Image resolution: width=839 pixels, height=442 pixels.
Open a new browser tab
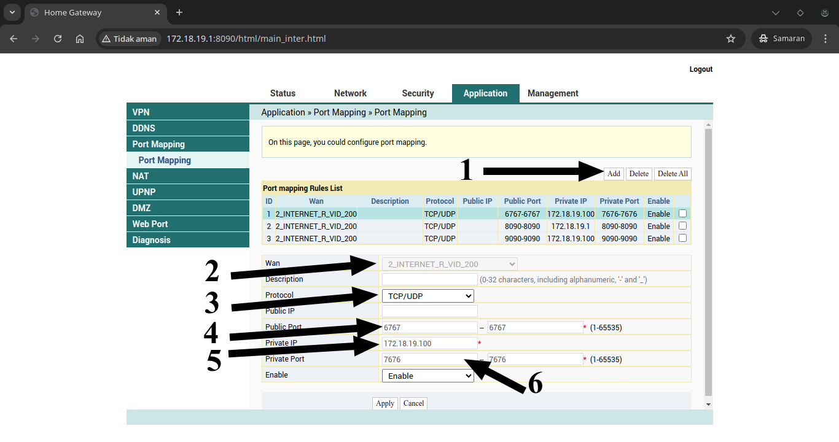(x=179, y=12)
